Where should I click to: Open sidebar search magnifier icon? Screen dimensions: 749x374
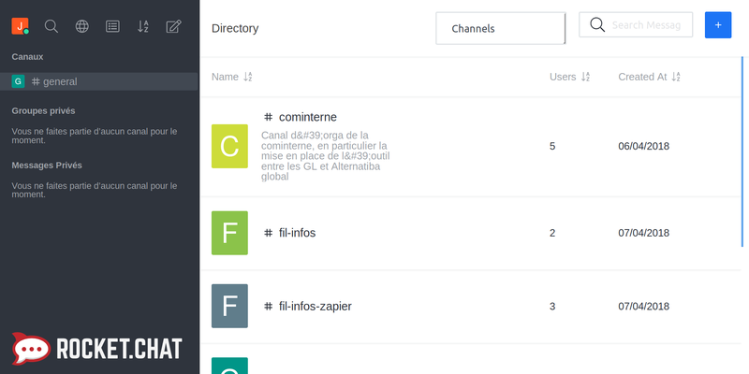click(x=51, y=26)
